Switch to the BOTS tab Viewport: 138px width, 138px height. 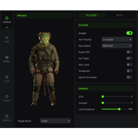(x=120, y=15)
